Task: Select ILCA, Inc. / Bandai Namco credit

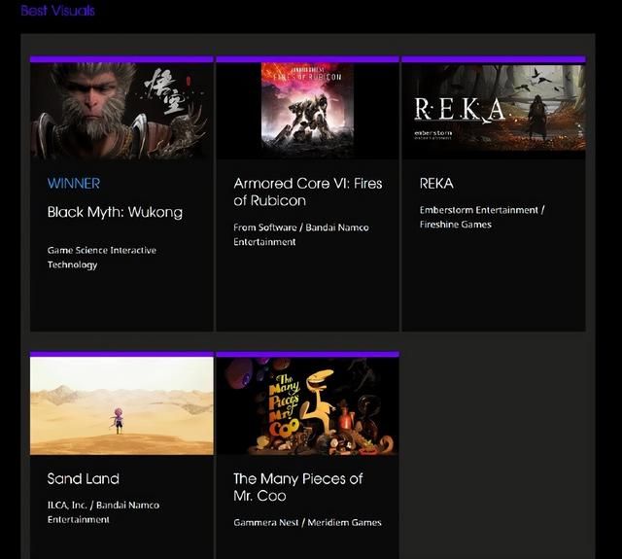Action: click(x=103, y=512)
